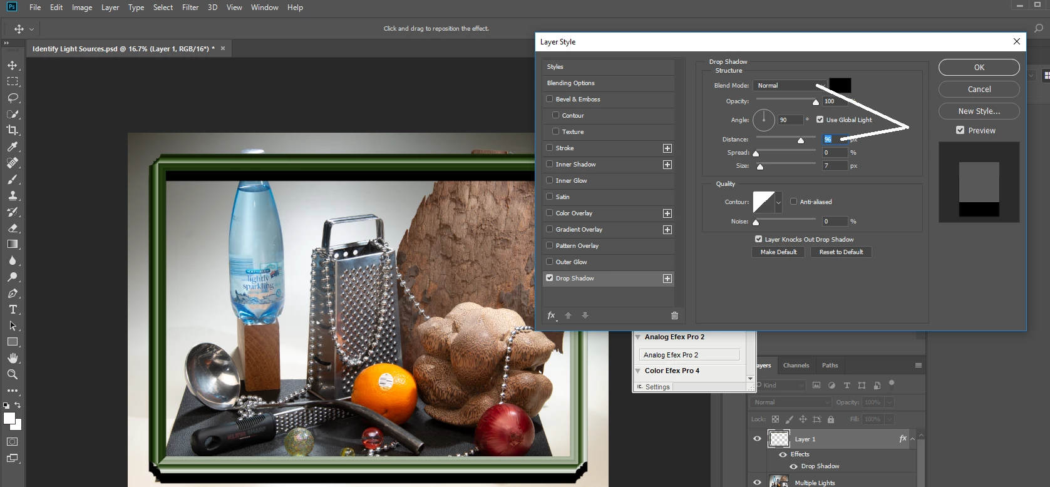Select the Clone Stamp tool
The width and height of the screenshot is (1050, 487).
click(13, 195)
